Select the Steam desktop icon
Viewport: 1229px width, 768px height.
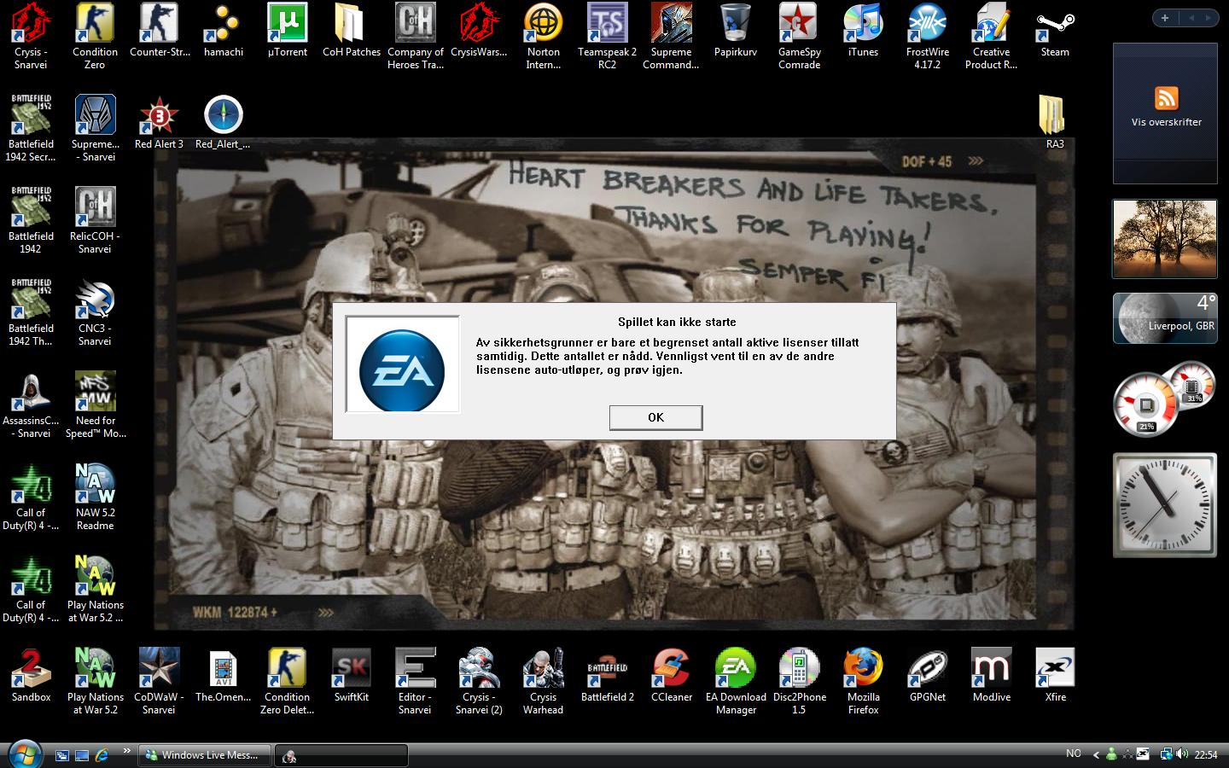point(1055,31)
